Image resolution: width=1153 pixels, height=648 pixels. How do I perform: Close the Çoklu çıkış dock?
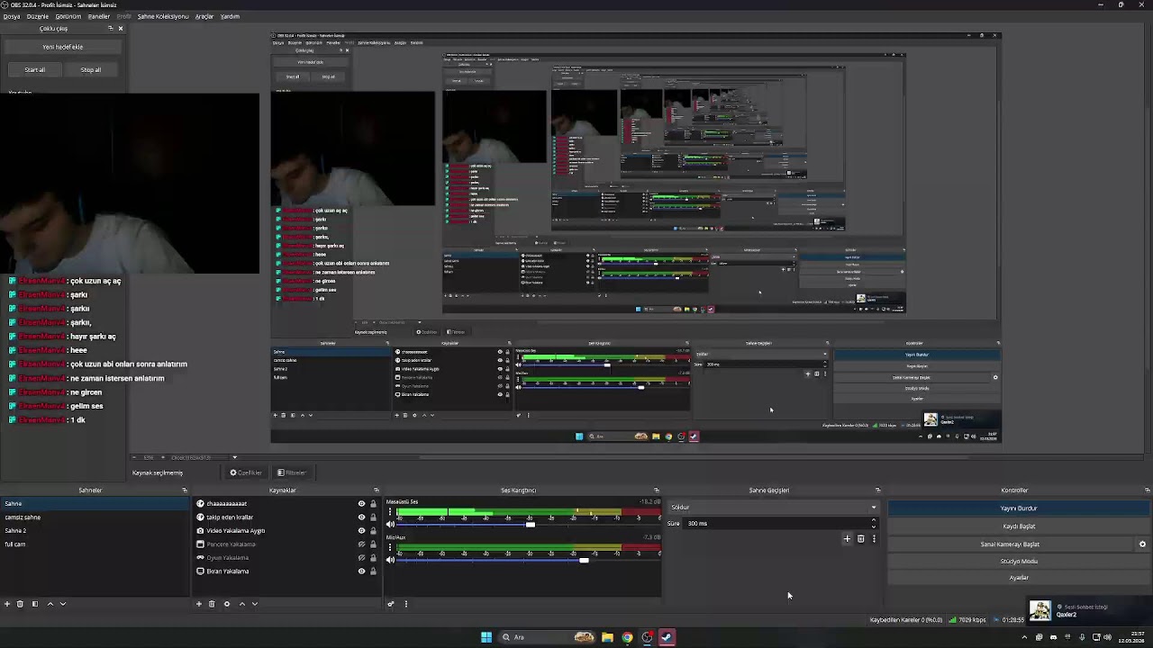[121, 28]
